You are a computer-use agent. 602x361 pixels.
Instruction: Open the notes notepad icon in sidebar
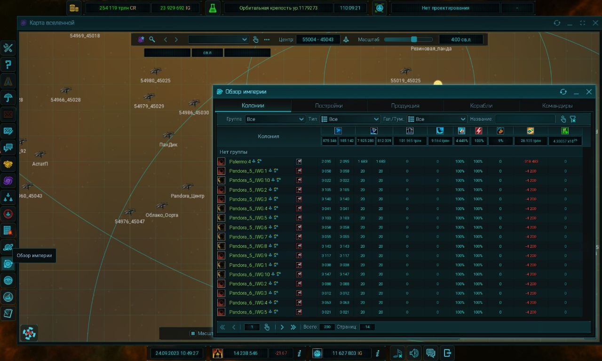point(8,313)
